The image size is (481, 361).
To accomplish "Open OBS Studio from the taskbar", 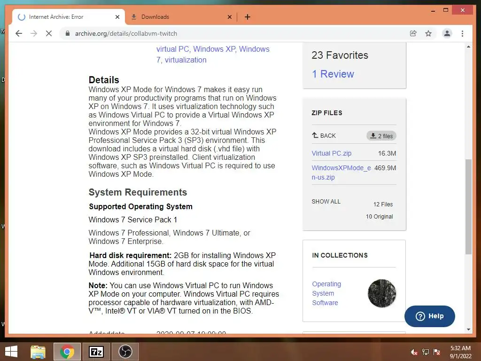I will (125, 352).
